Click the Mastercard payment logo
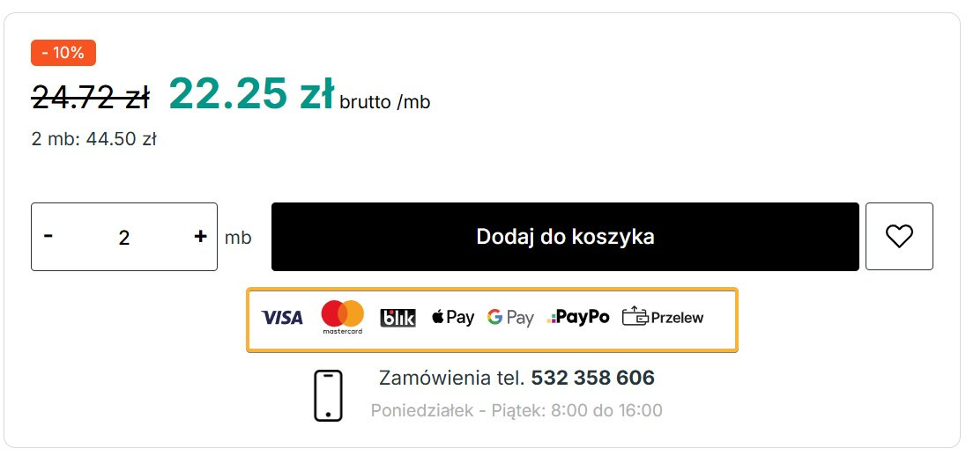This screenshot has width=966, height=456. [342, 317]
